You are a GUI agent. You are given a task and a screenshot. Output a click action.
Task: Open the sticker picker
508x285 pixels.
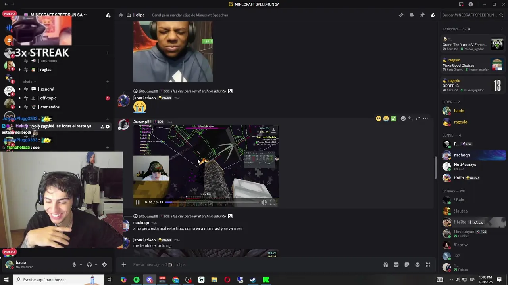point(407,265)
